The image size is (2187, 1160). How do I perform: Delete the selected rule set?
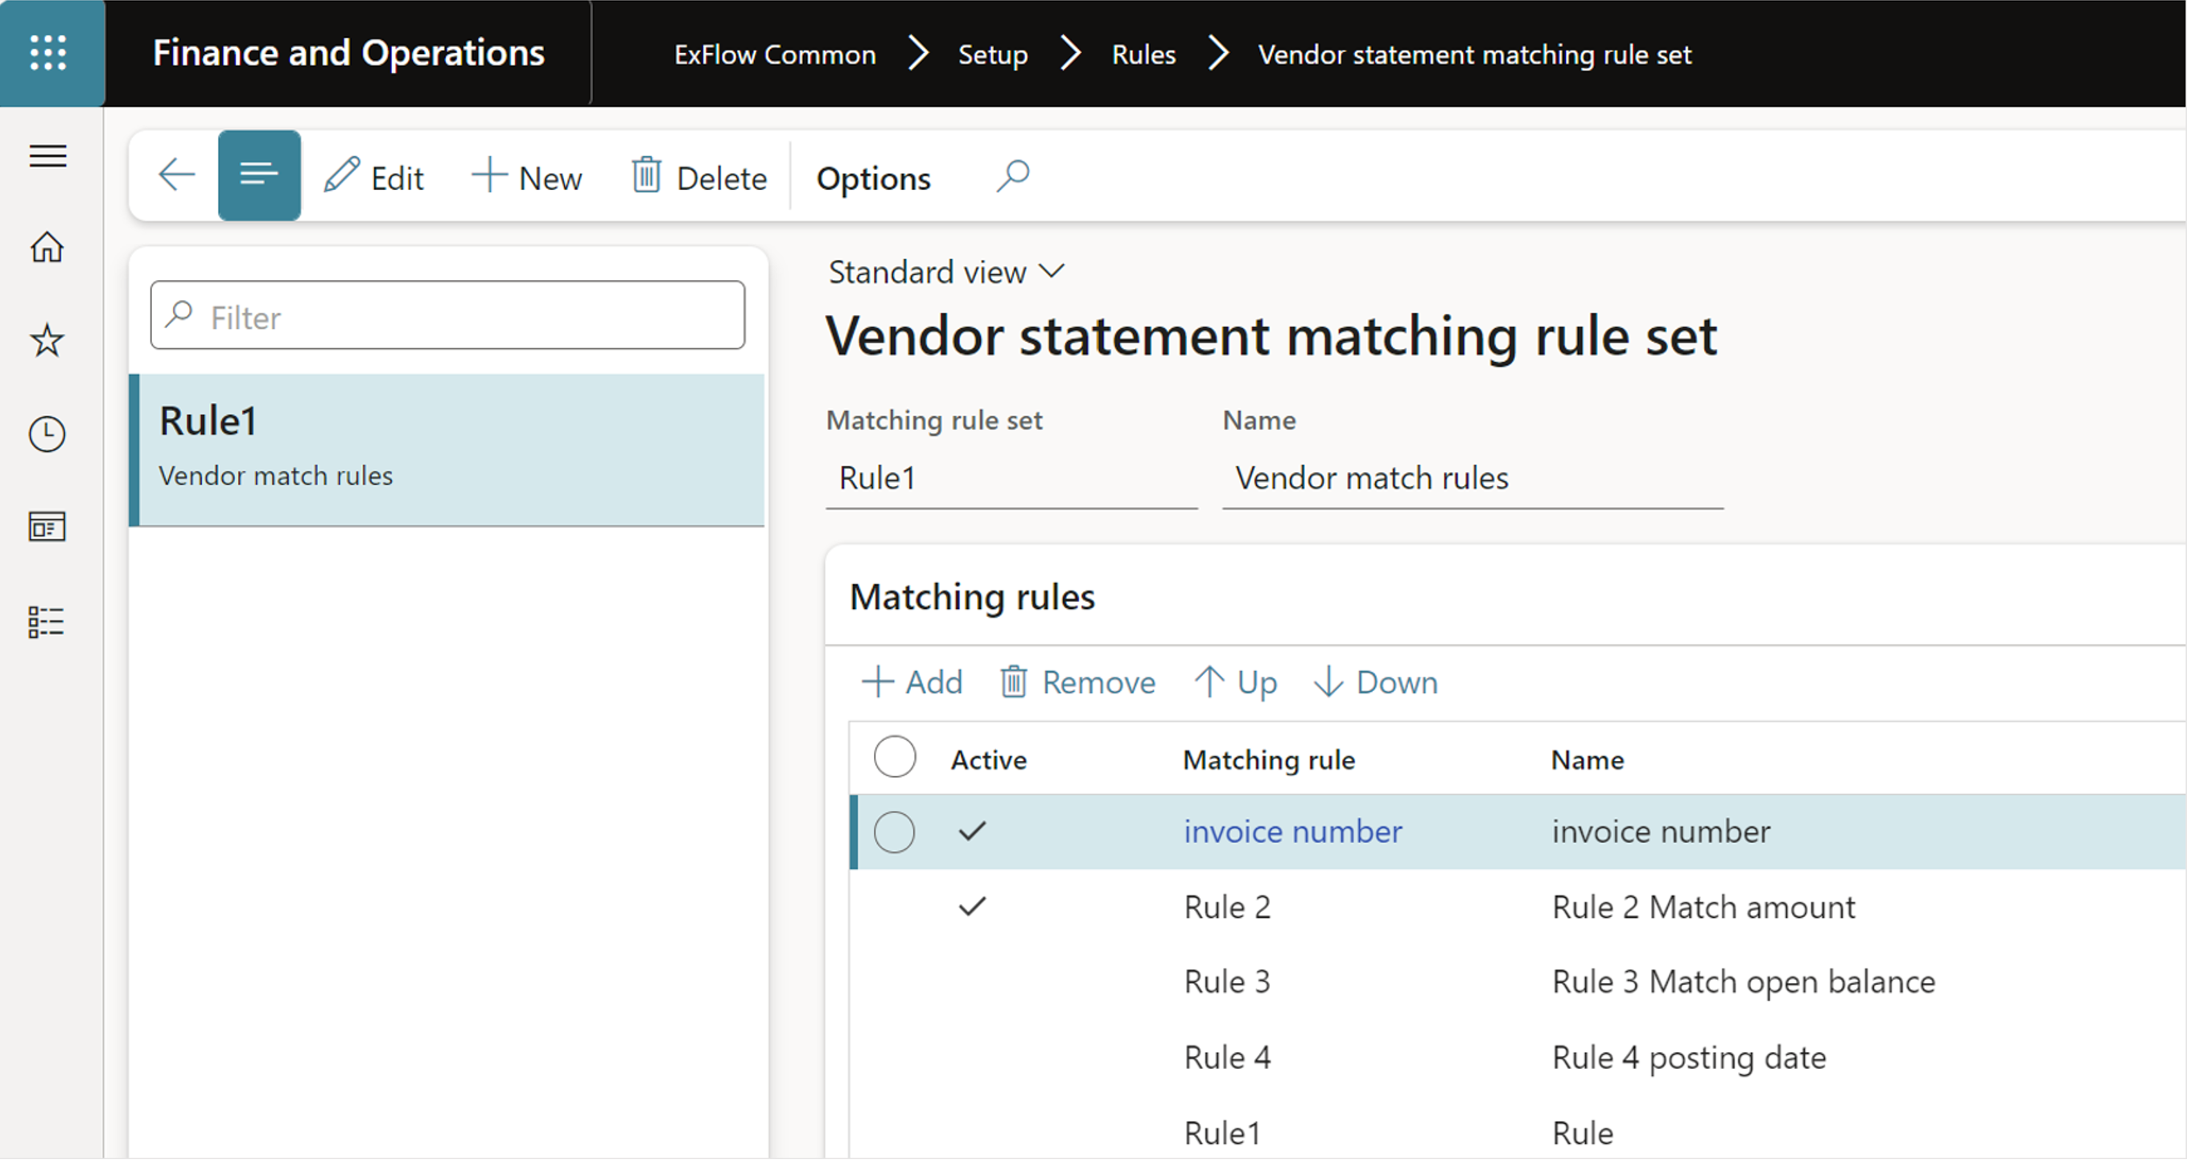(699, 177)
